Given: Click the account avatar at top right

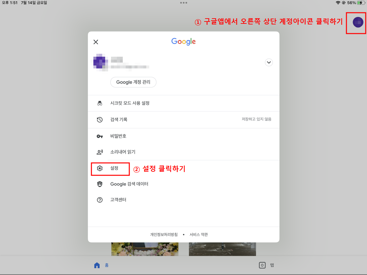Looking at the screenshot, I should point(358,22).
